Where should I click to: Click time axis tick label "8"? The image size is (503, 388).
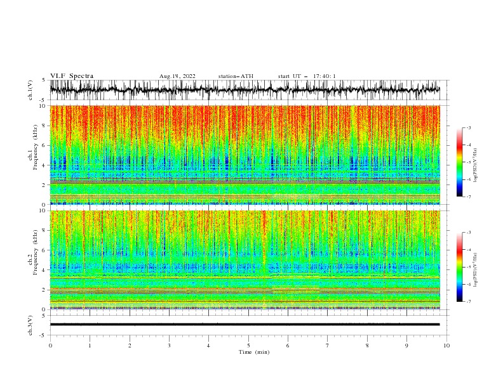point(367,346)
